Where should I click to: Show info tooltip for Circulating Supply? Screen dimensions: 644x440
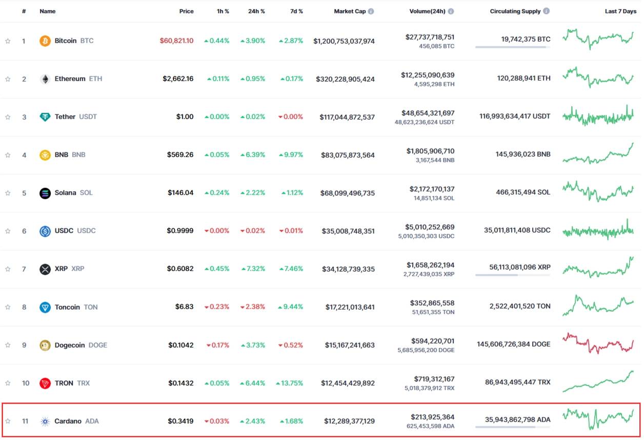(546, 11)
